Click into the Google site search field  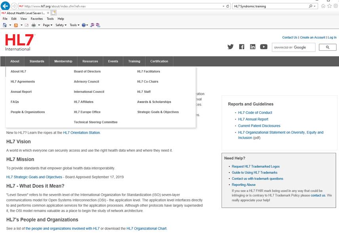tap(293, 47)
